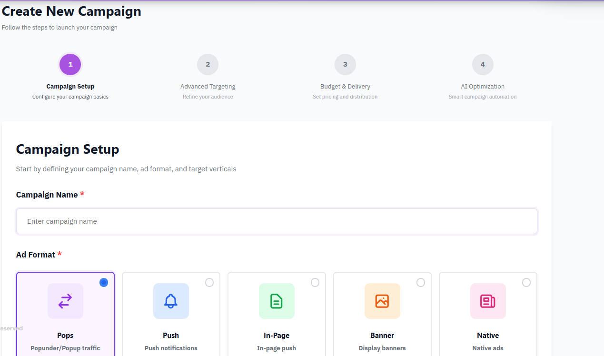Click the Push bell icon
The width and height of the screenshot is (604, 356).
coord(171,301)
